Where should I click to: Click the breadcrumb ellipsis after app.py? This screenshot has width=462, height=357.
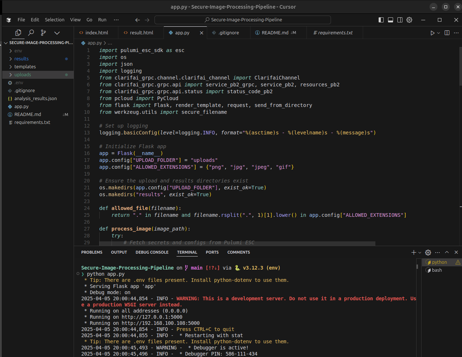pyautogui.click(x=110, y=43)
